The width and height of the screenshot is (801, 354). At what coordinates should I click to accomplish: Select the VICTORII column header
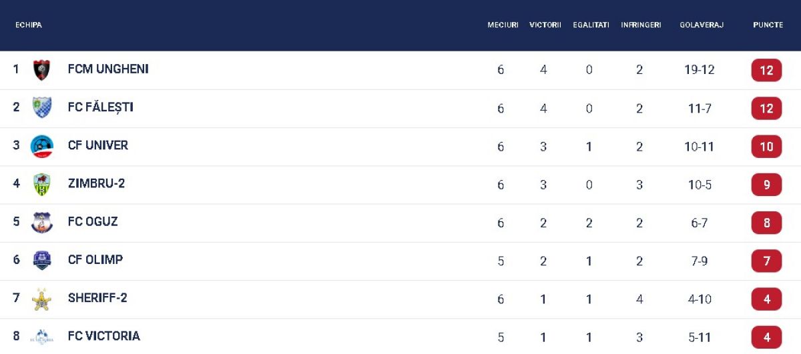point(545,25)
